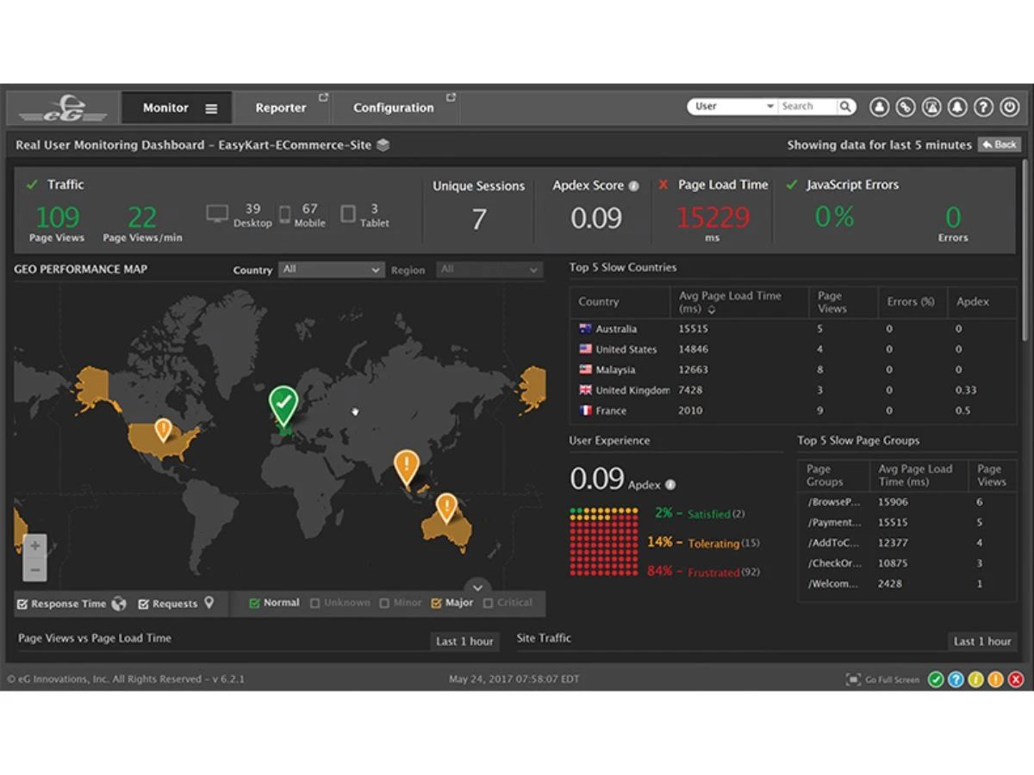Zoom out on the geo map
The image size is (1034, 775).
34,569
